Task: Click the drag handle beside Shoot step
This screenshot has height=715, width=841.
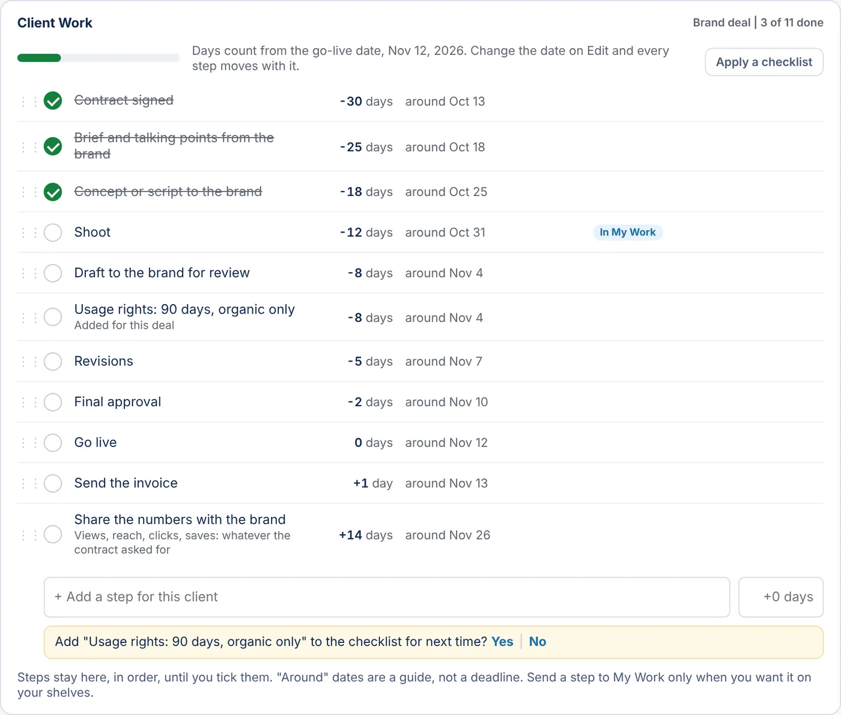Action: [29, 233]
